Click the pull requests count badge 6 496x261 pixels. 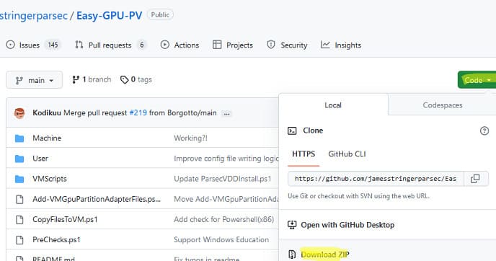coord(142,45)
